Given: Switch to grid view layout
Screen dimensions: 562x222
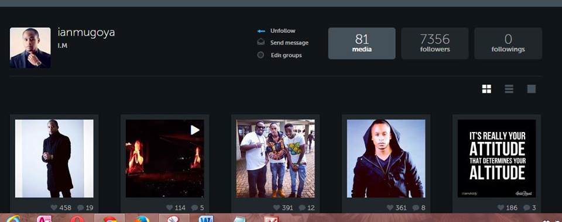Looking at the screenshot, I should point(486,89).
